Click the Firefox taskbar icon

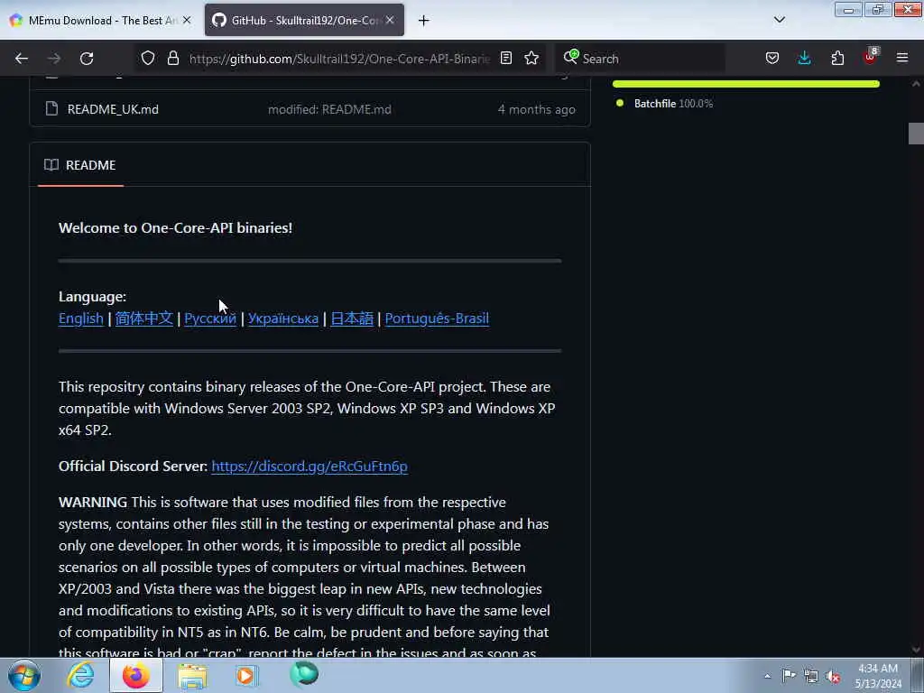136,675
